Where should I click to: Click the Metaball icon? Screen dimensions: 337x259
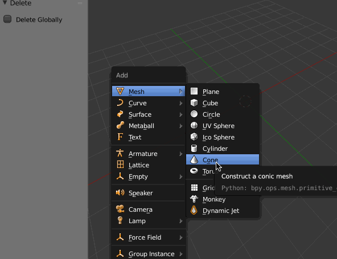tap(120, 125)
